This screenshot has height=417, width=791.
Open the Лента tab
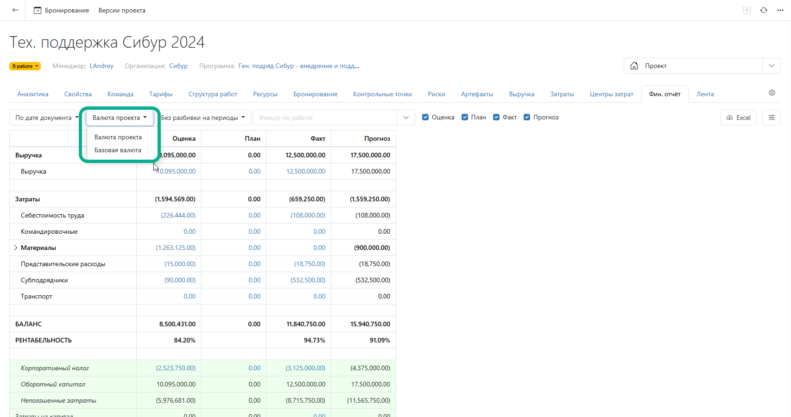(705, 94)
